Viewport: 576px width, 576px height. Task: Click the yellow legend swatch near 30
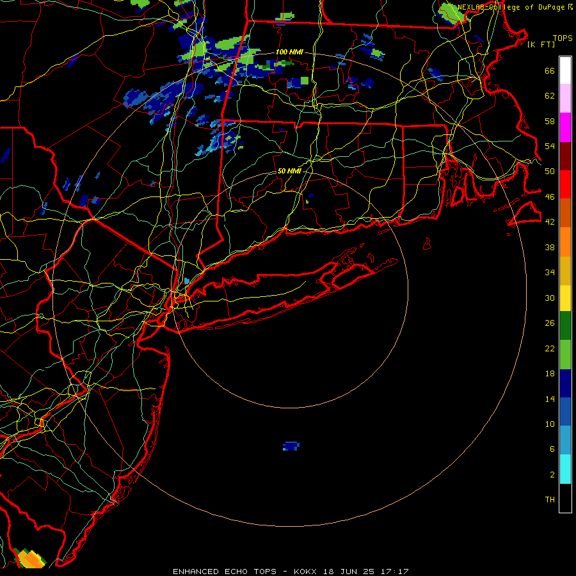pyautogui.click(x=565, y=298)
